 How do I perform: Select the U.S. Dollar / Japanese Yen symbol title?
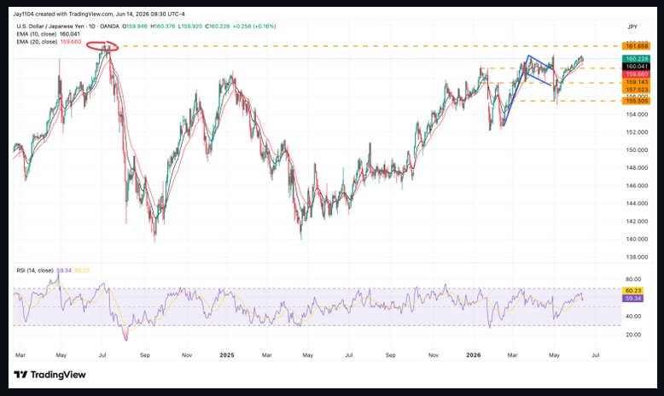tap(67, 26)
